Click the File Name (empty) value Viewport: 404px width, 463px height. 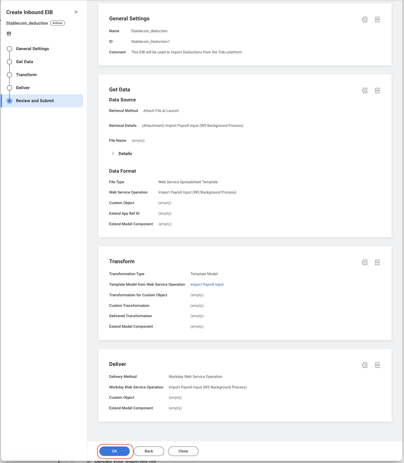(138, 140)
